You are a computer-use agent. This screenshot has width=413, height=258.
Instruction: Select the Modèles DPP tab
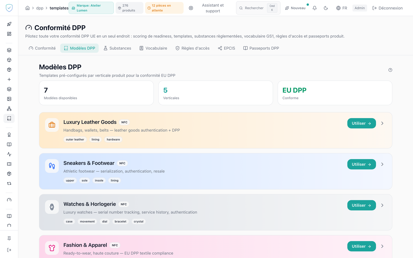[79, 48]
